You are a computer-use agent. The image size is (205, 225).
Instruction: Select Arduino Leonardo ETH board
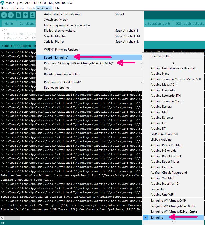tap(173, 96)
